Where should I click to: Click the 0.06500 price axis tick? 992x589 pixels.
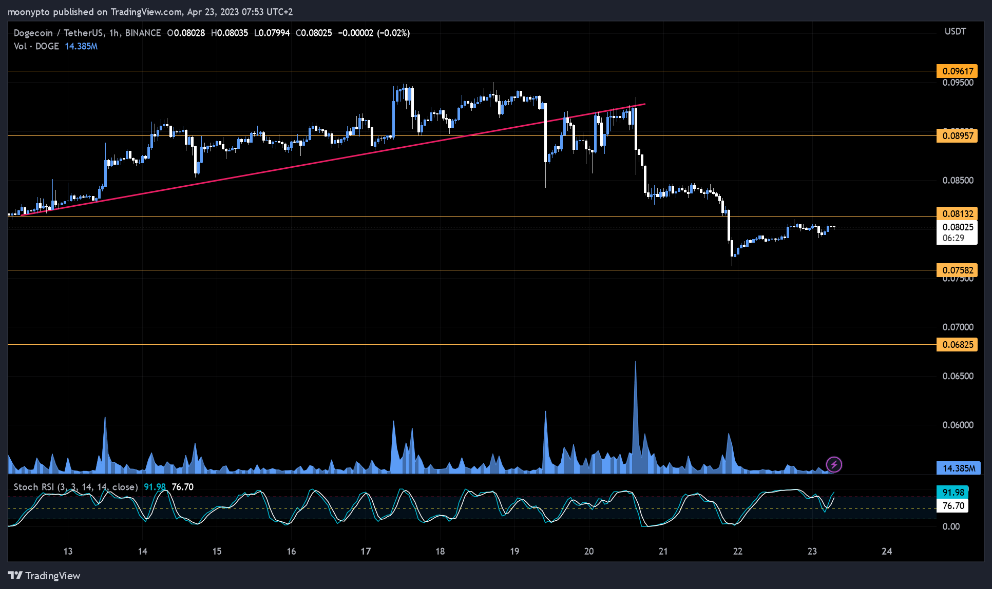[958, 376]
